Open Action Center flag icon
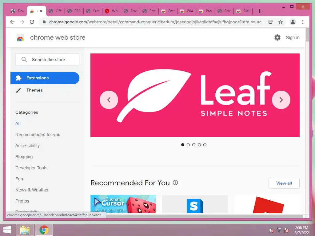The image size is (315, 236). click(286, 230)
